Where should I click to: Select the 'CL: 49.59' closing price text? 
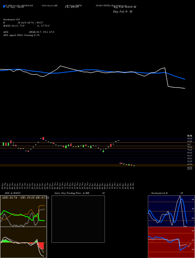tap(72, 7)
